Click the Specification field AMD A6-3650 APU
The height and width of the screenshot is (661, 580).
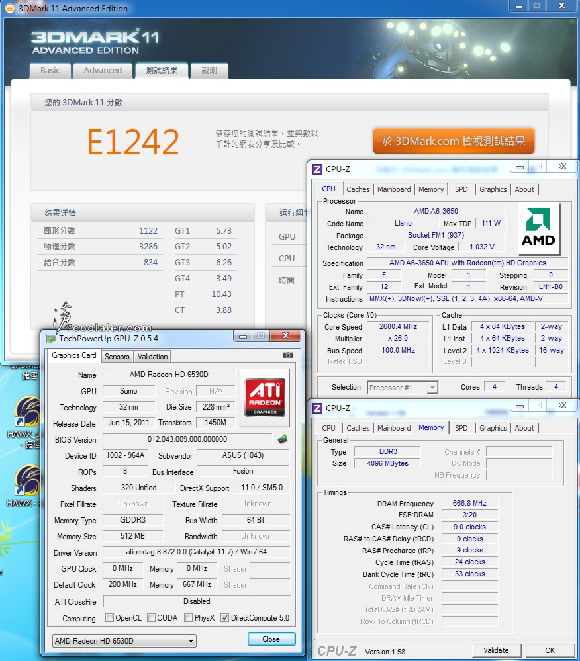click(x=467, y=263)
